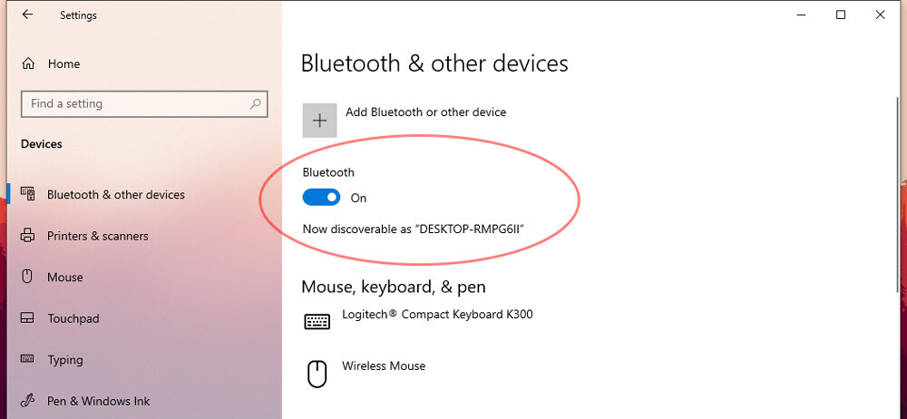Viewport: 907px width, 419px height.
Task: Click the Home house icon
Action: (x=28, y=63)
